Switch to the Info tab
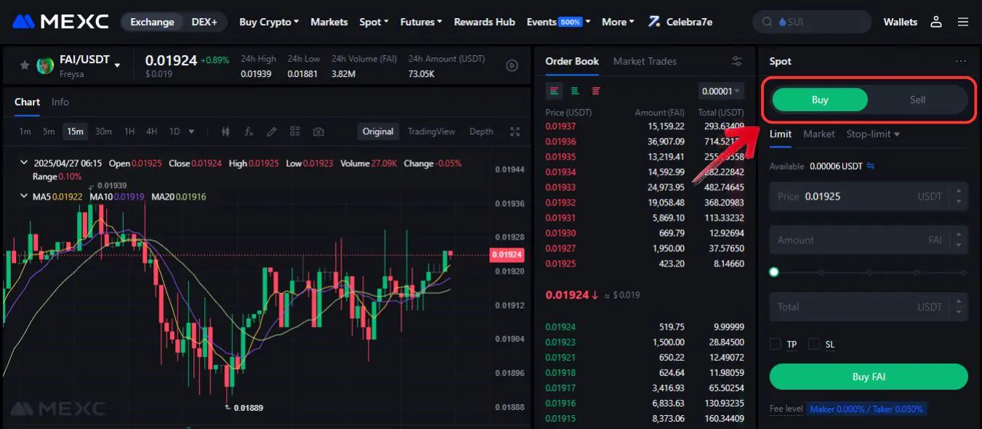The image size is (982, 429). click(60, 102)
